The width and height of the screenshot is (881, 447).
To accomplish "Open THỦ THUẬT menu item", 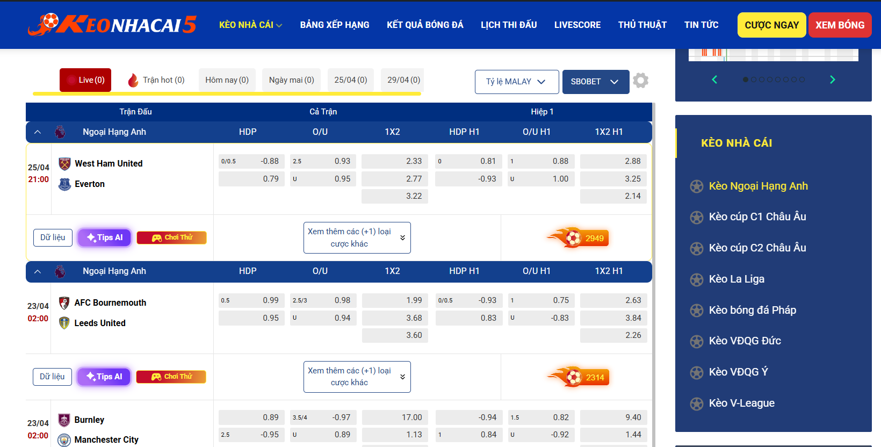I will pyautogui.click(x=642, y=25).
